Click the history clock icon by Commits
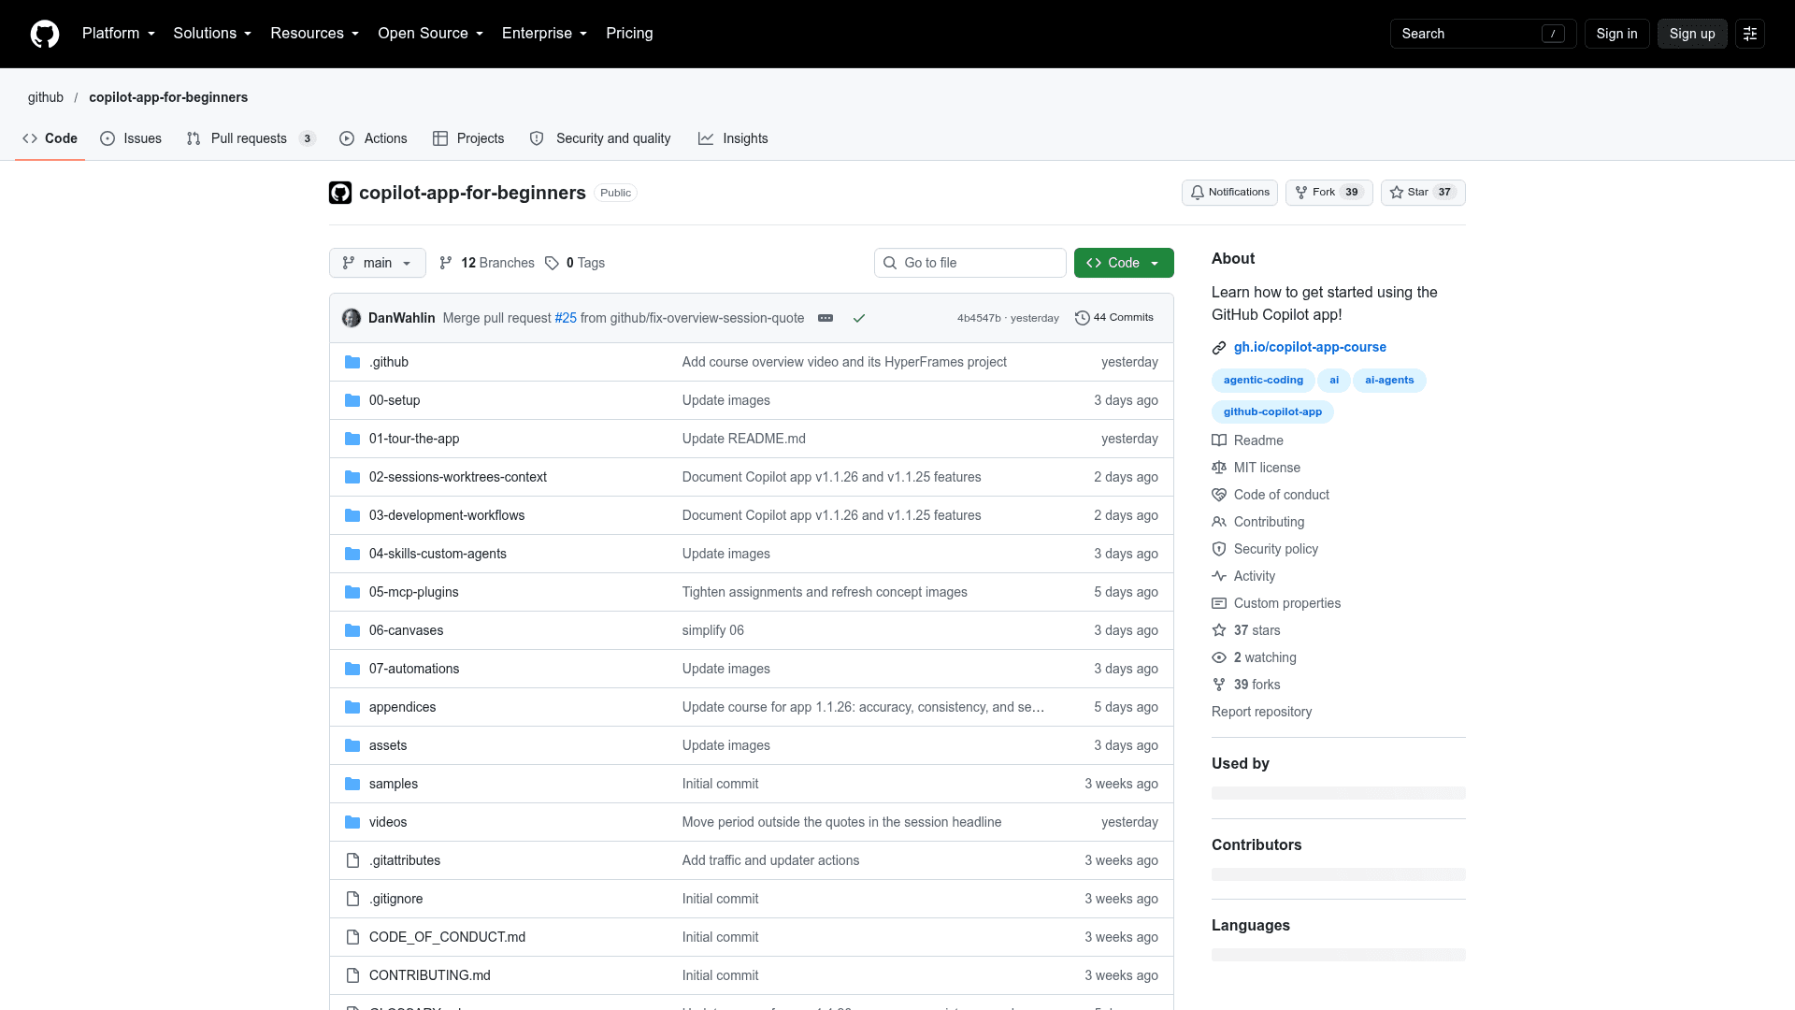This screenshot has width=1795, height=1010. [1083, 318]
